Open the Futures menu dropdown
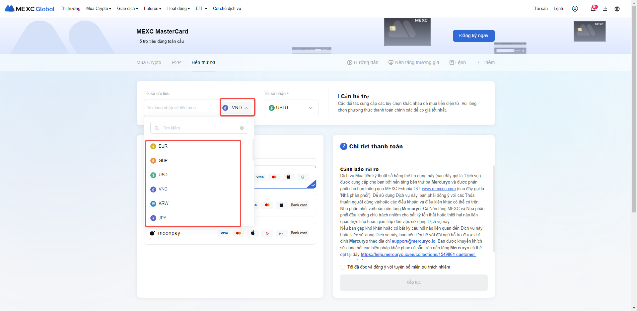The height and width of the screenshot is (311, 637). point(152,9)
